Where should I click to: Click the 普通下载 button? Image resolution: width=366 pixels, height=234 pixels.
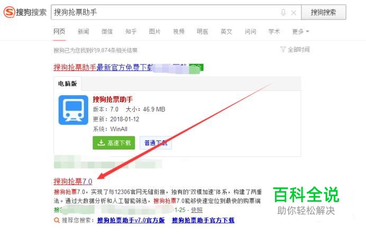click(155, 143)
